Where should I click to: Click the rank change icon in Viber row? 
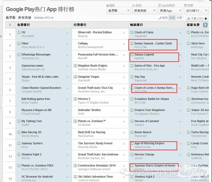[x=67, y=44]
